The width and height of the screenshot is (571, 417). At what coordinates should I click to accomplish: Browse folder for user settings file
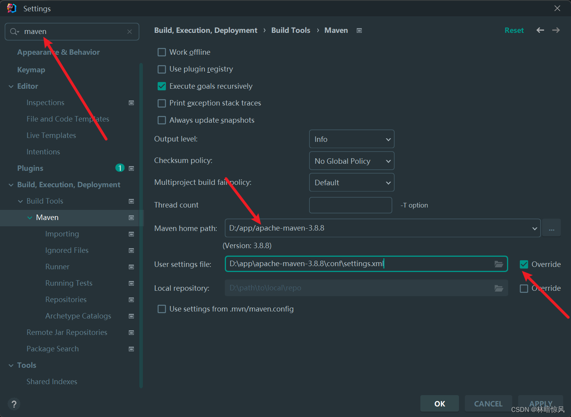pos(499,264)
